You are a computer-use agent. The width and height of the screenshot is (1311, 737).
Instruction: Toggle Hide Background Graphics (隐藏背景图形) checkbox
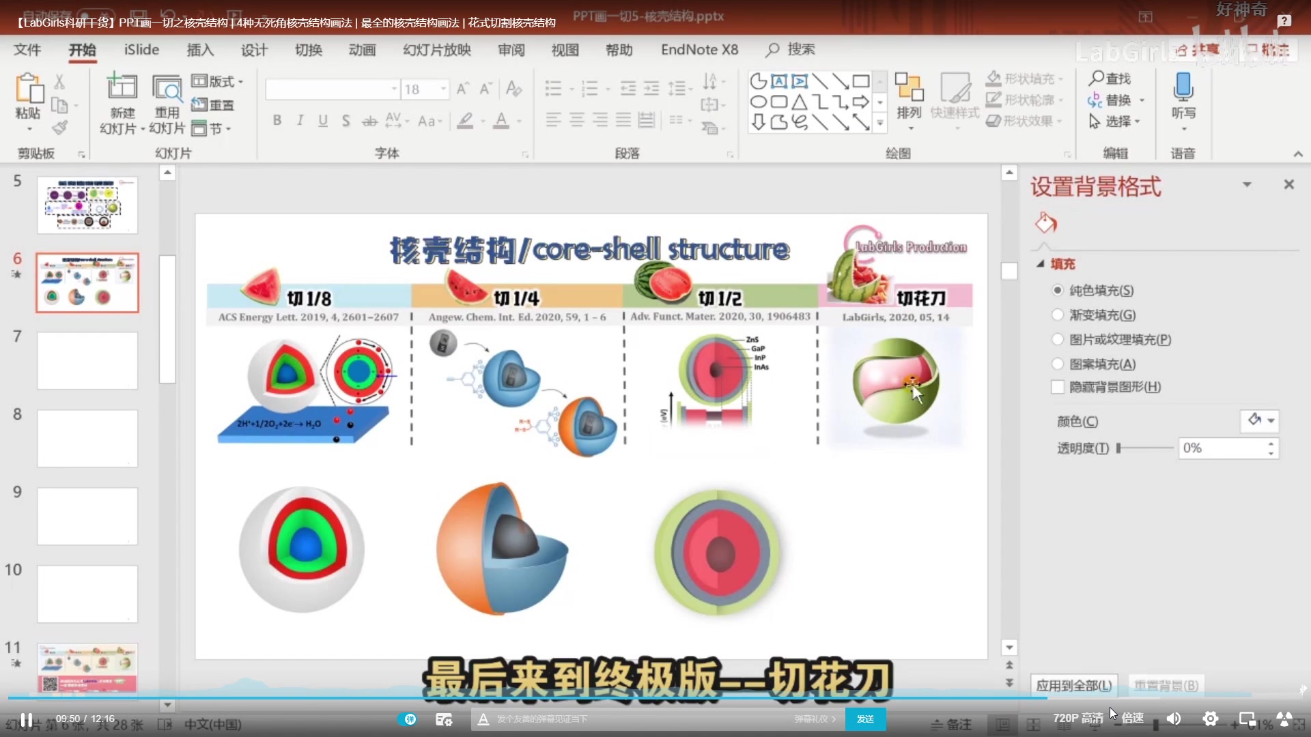[1058, 387]
